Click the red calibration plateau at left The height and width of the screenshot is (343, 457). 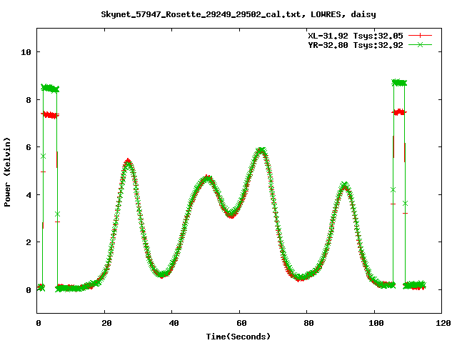click(50, 115)
